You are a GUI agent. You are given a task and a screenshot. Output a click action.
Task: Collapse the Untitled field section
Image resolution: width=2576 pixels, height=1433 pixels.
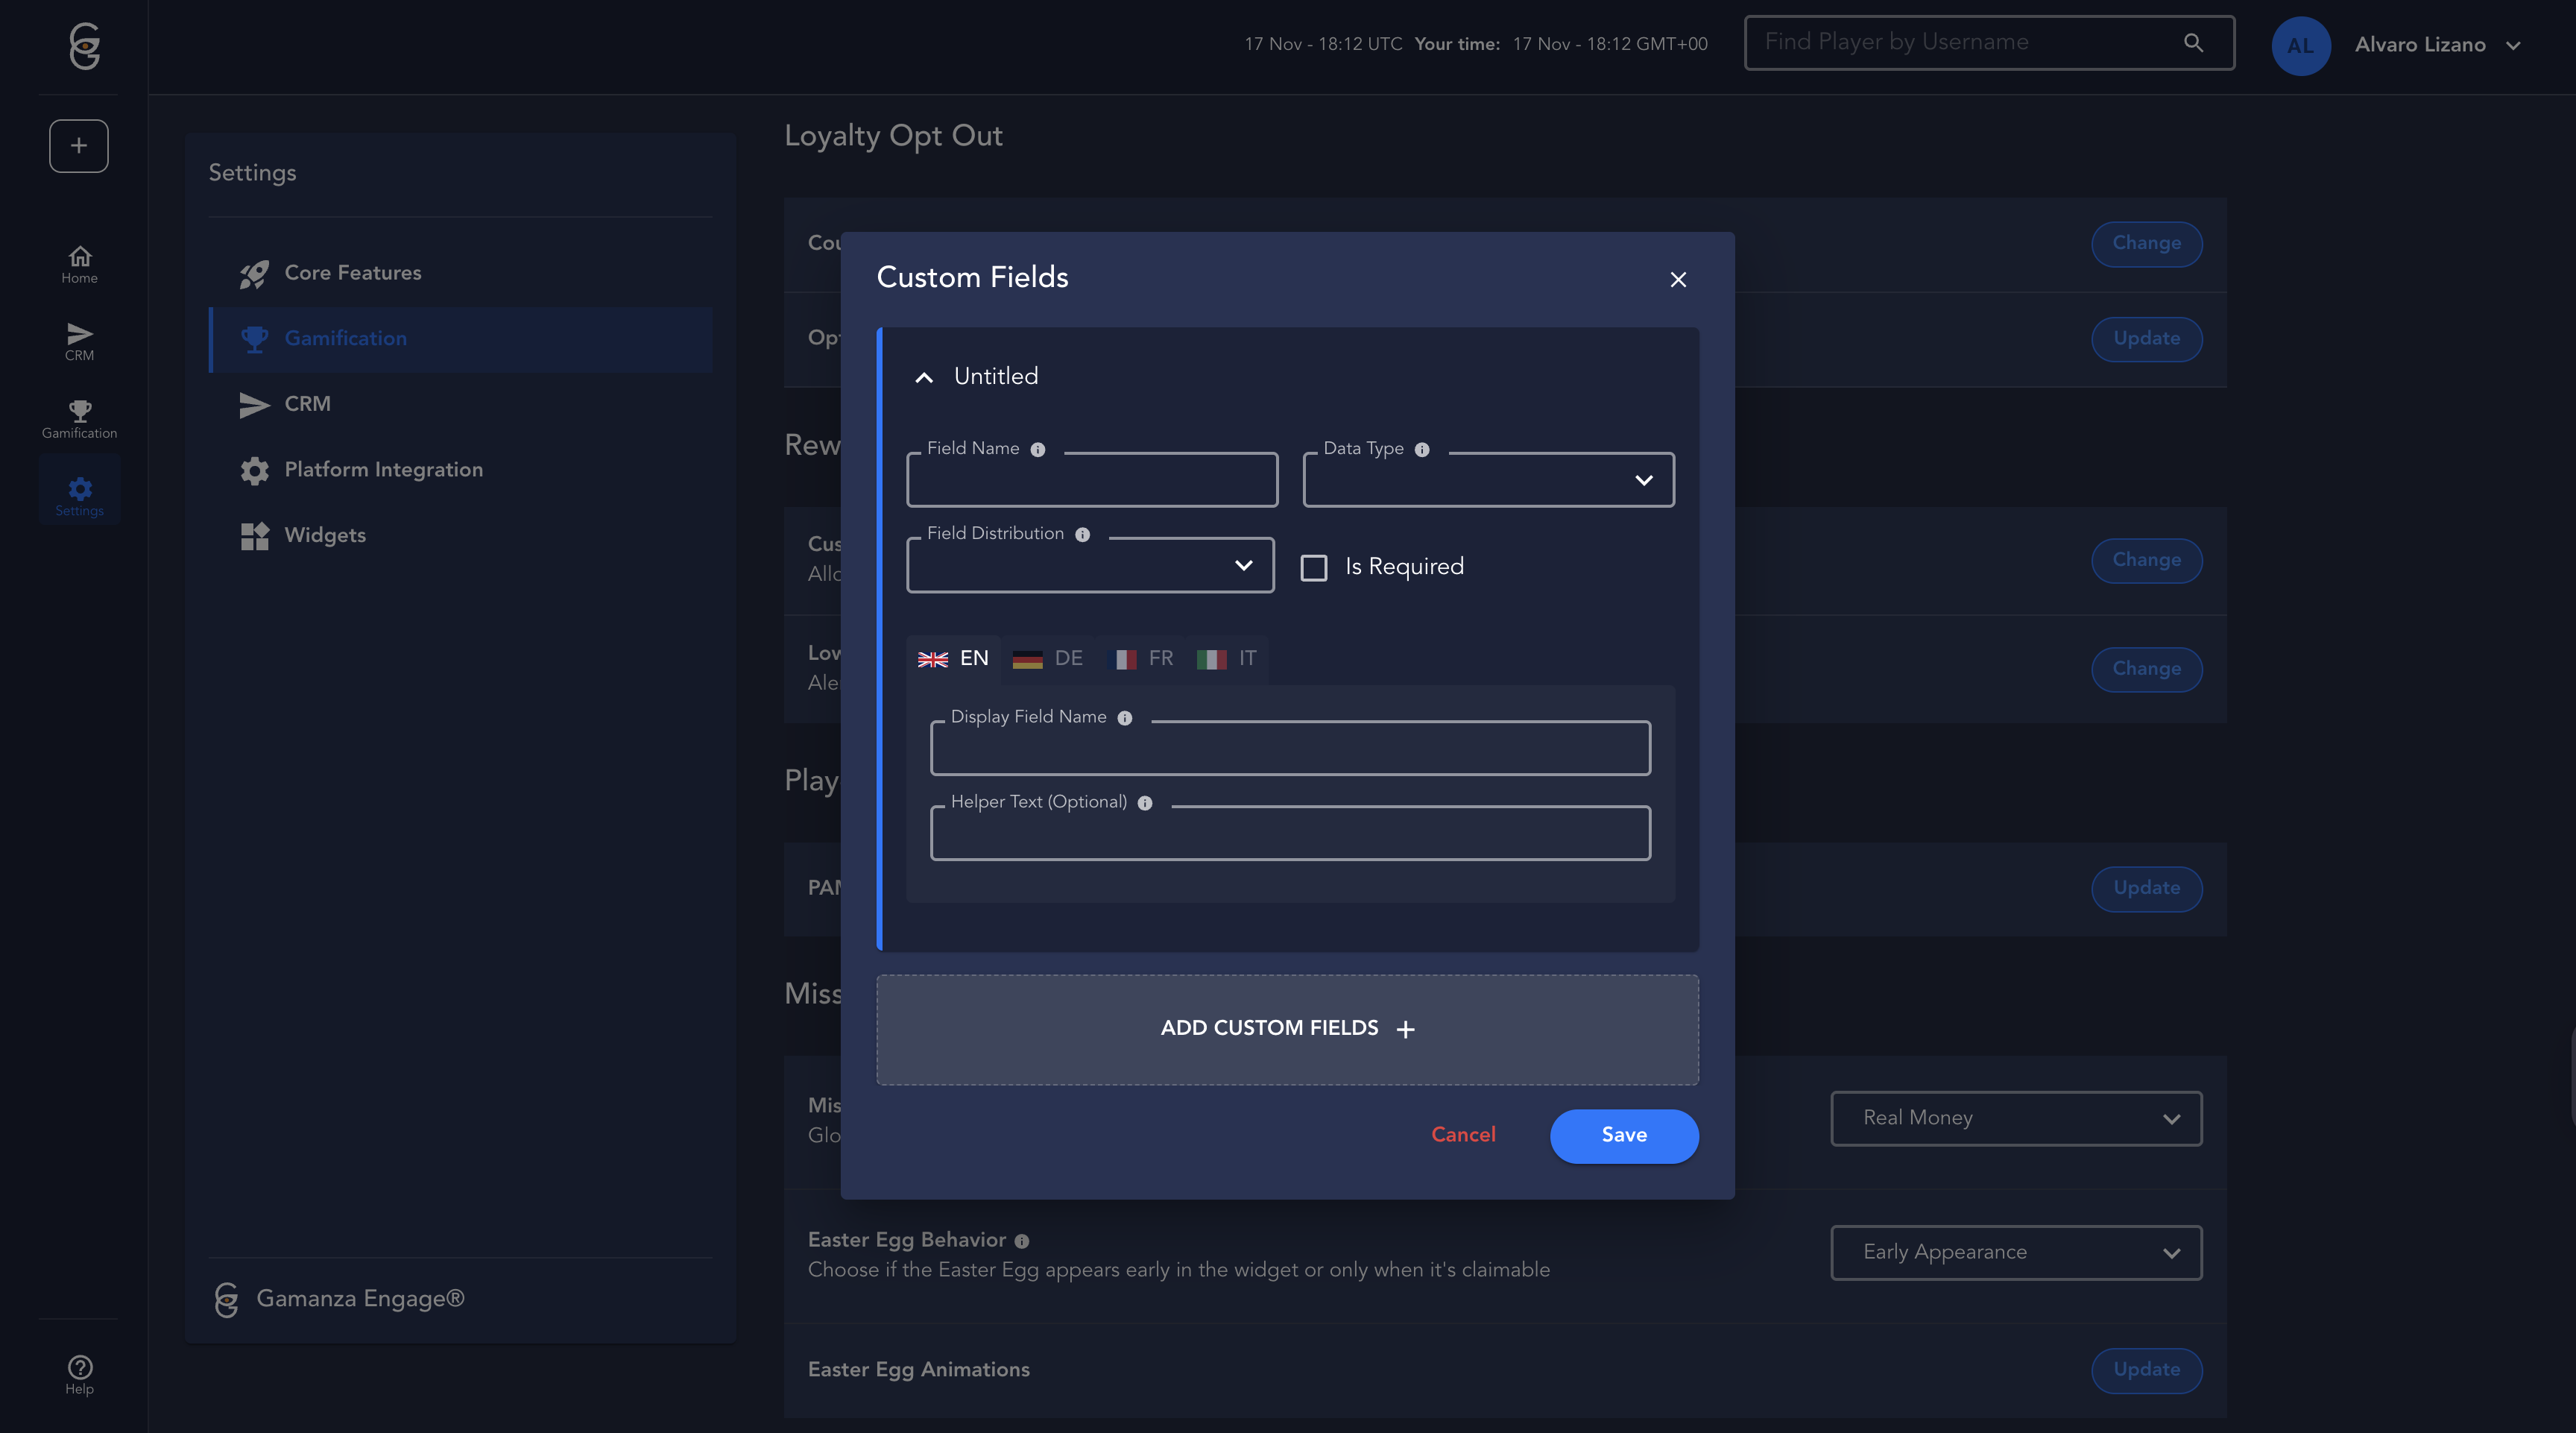point(924,378)
